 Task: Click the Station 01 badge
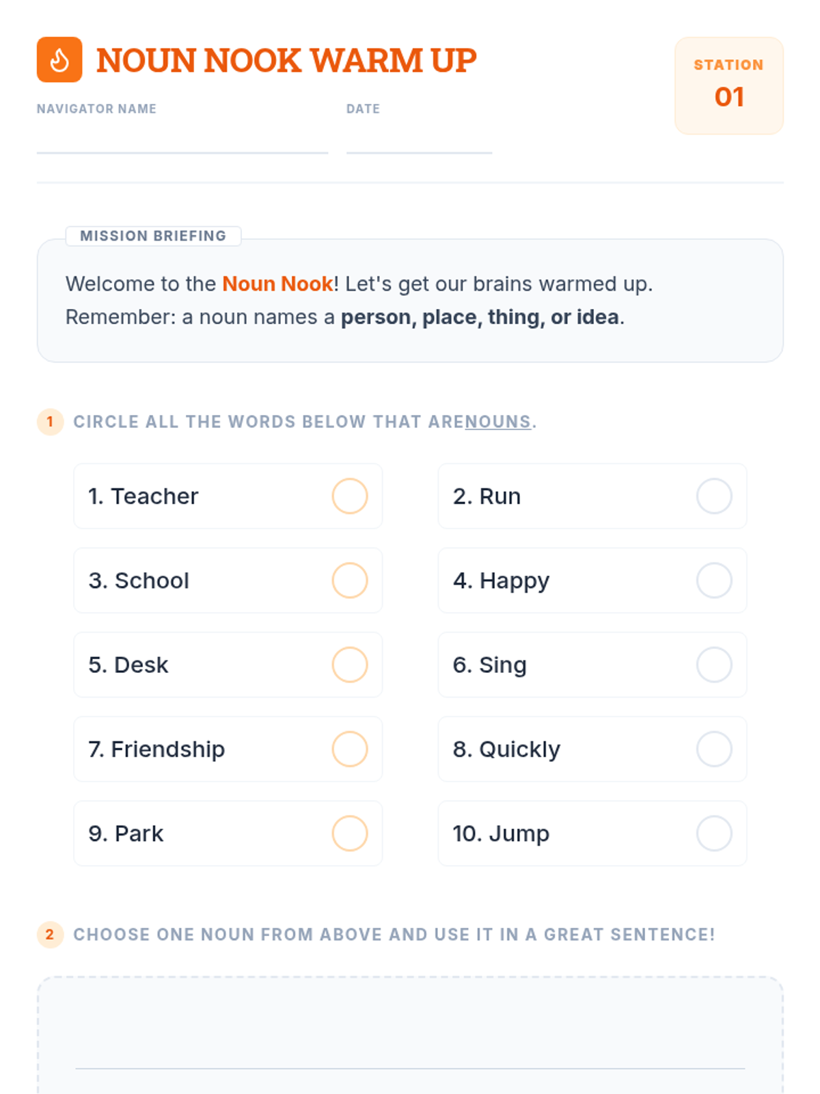point(729,85)
